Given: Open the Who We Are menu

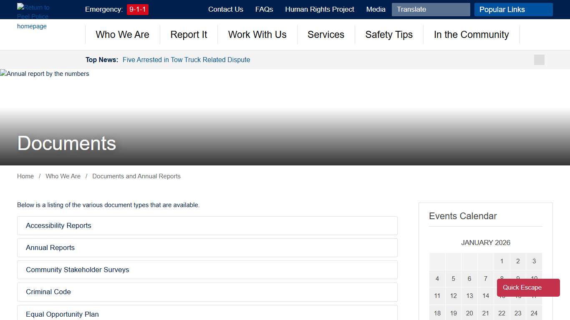Looking at the screenshot, I should click(x=122, y=35).
